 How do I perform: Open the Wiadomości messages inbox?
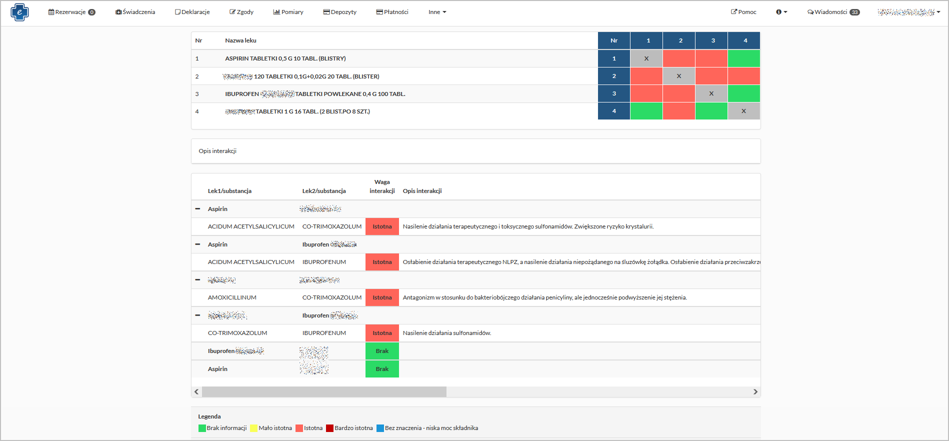[833, 12]
